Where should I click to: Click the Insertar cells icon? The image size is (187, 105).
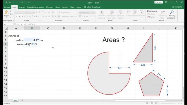coord(129,12)
